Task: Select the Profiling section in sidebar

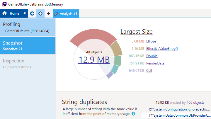Action: (x=28, y=27)
